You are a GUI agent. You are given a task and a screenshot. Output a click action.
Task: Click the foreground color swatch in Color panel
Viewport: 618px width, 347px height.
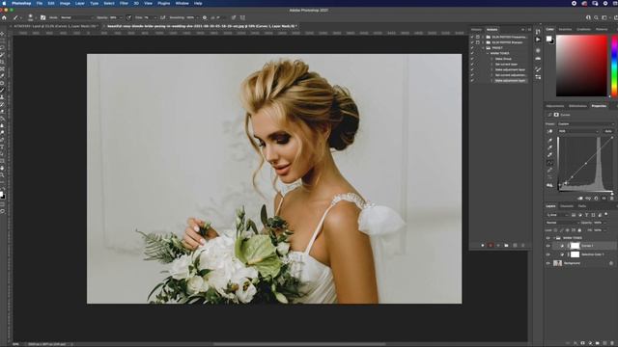548,39
